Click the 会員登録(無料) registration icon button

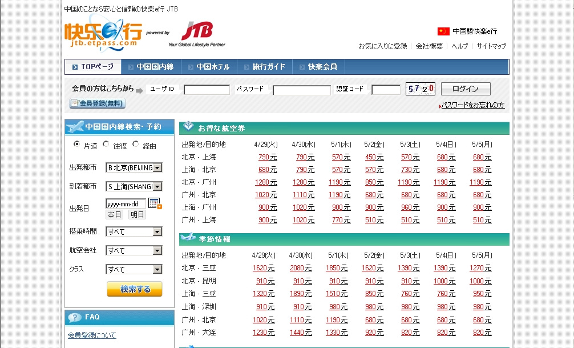pos(98,103)
